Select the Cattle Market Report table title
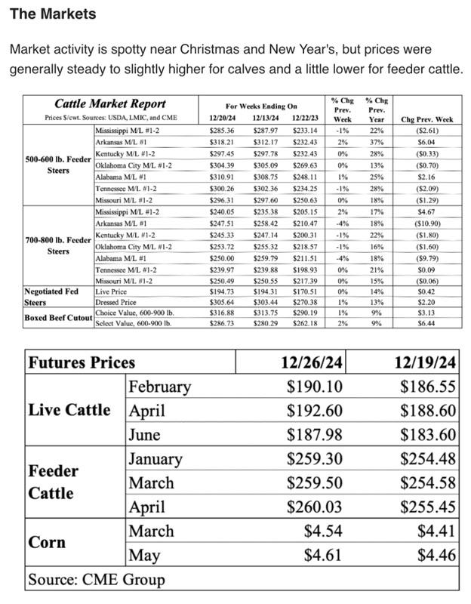This screenshot has height=604, width=471. click(x=109, y=104)
